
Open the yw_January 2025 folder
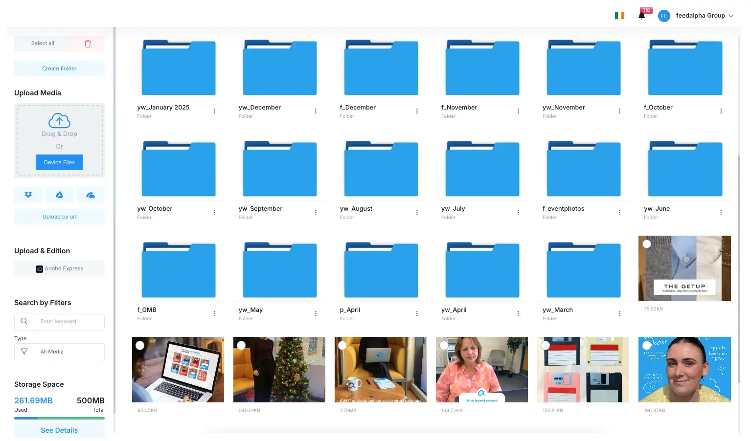(179, 68)
